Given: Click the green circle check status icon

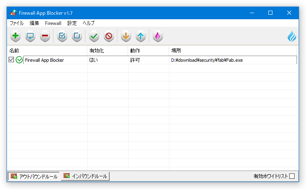Looking at the screenshot, I should (19, 60).
